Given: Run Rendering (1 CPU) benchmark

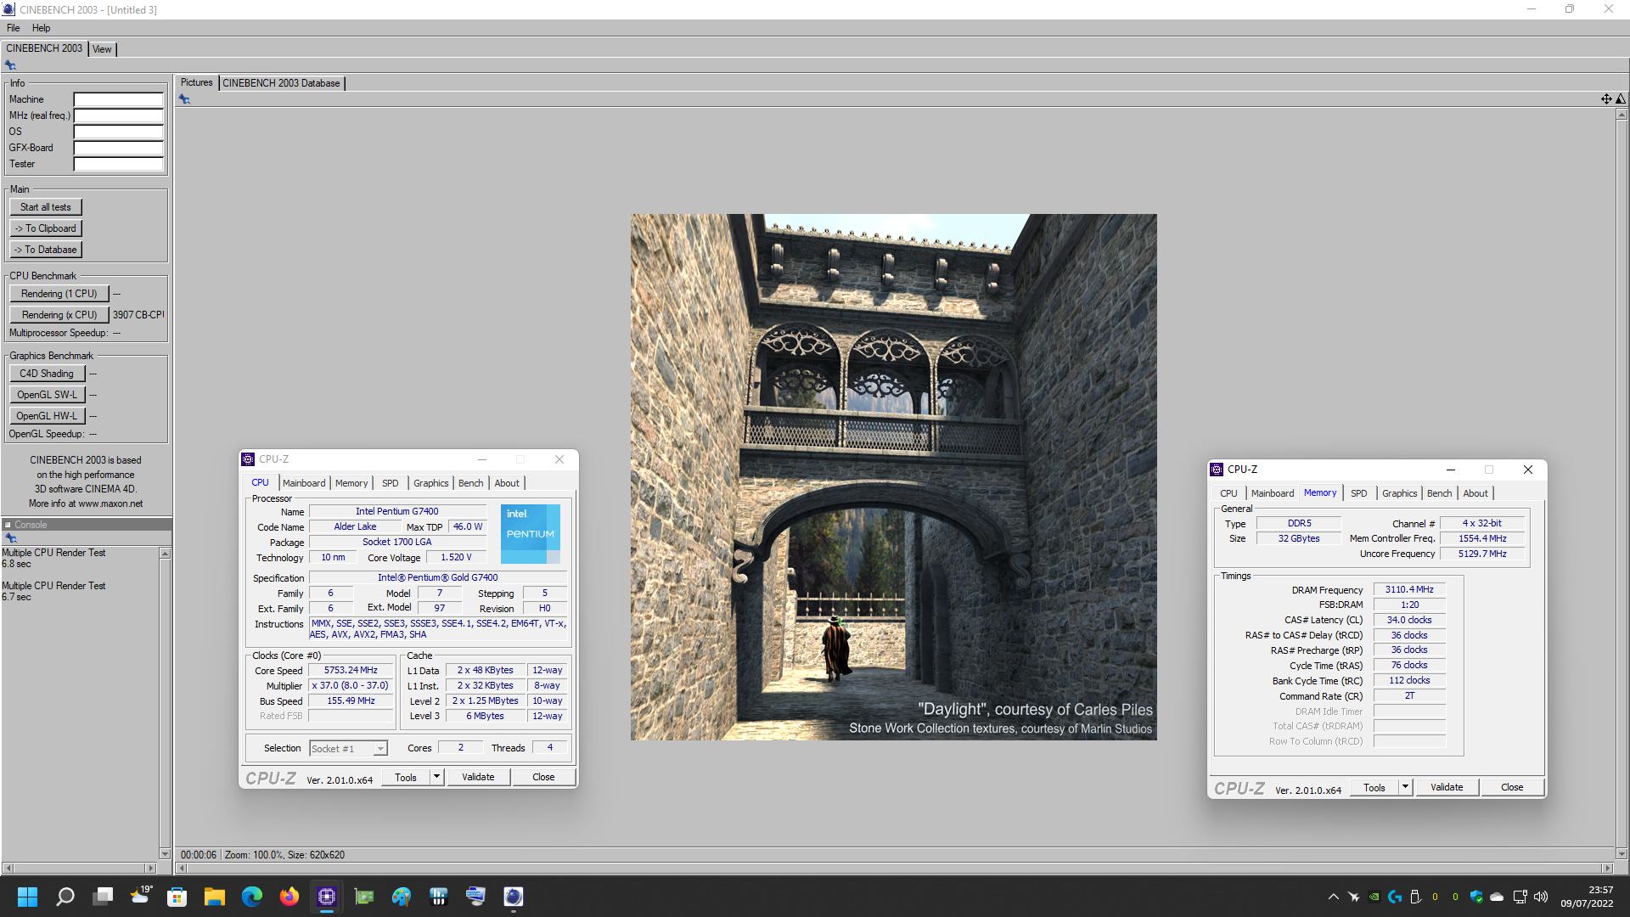Looking at the screenshot, I should 59,294.
